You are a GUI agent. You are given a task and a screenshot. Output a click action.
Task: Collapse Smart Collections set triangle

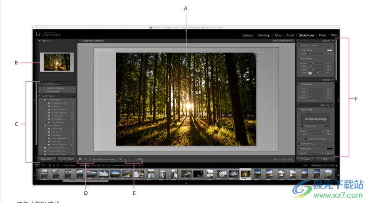coord(41,126)
